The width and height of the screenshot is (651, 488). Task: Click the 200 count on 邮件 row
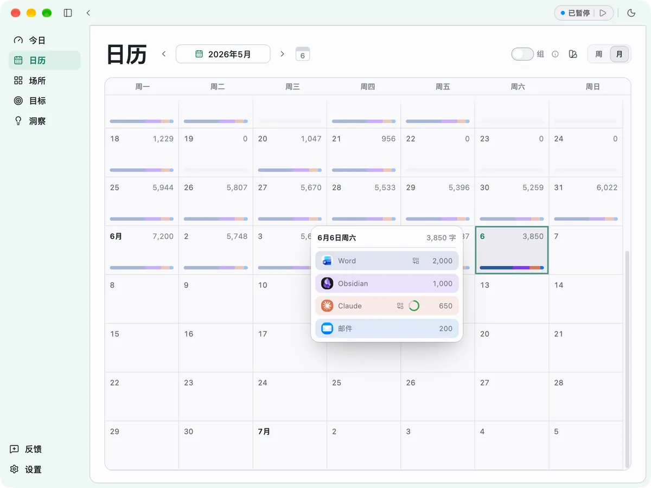(x=446, y=329)
